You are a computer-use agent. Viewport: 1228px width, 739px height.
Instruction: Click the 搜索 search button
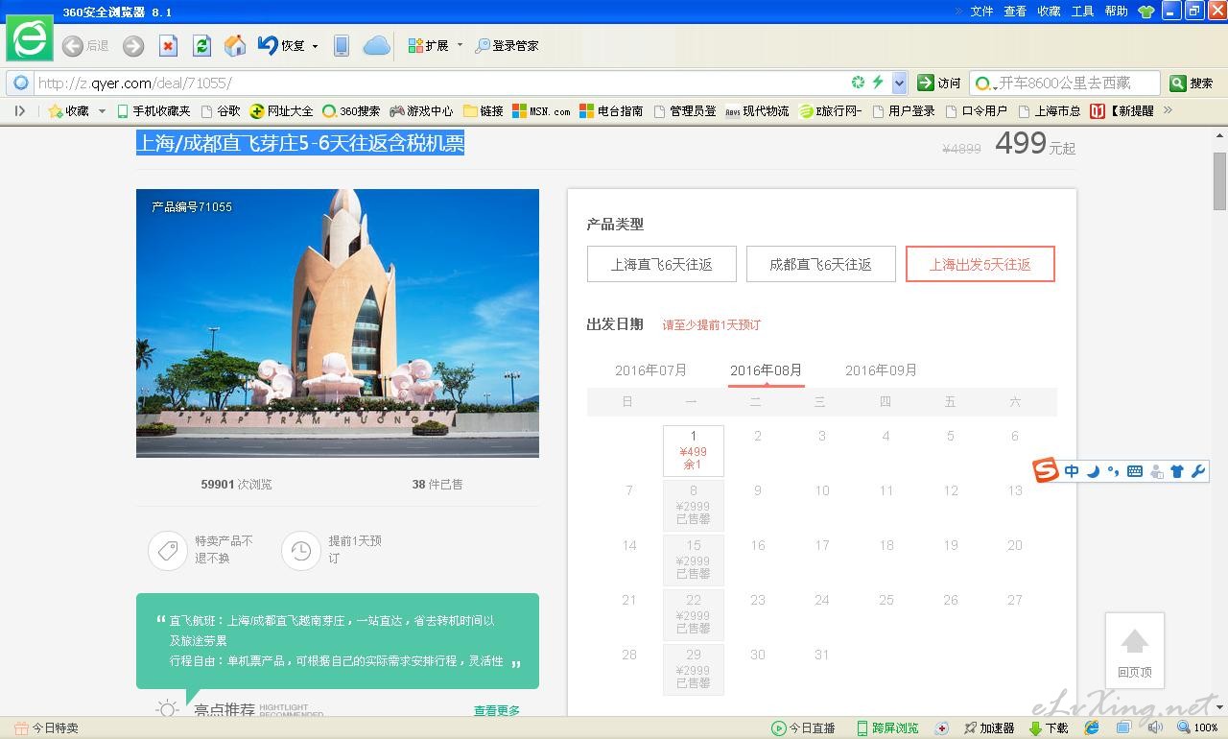click(1192, 83)
